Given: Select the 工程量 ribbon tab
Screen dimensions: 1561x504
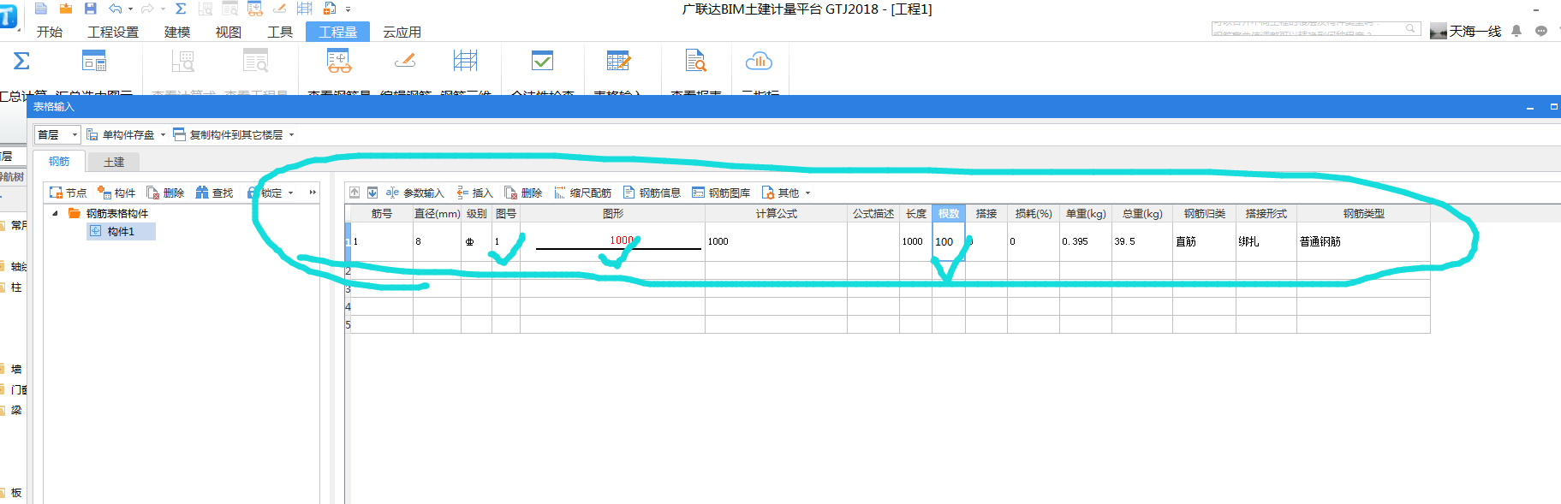Looking at the screenshot, I should (x=337, y=32).
